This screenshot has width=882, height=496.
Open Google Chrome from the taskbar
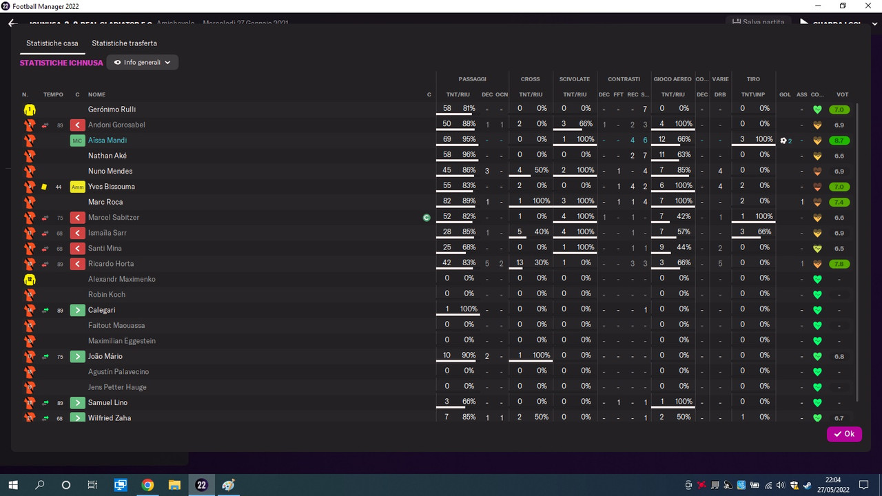147,485
